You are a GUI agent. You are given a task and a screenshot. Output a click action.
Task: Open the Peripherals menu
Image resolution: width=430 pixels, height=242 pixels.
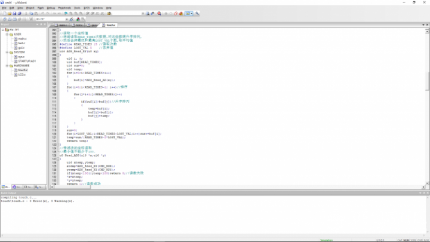(x=64, y=8)
